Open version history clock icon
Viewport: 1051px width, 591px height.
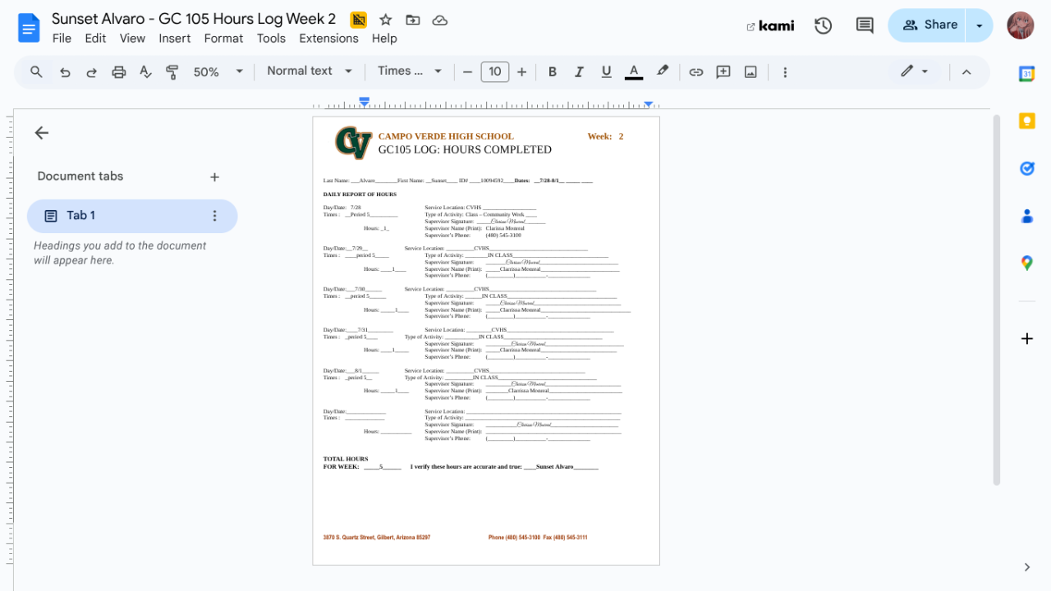coord(824,25)
